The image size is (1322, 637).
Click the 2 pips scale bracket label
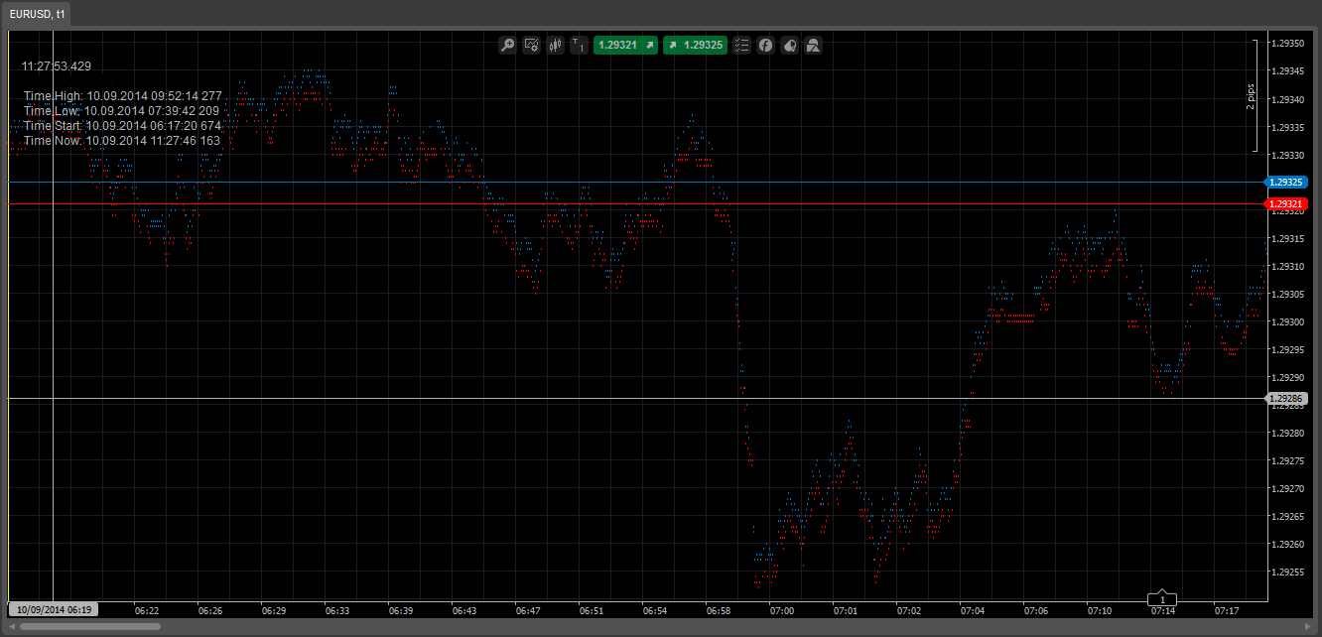coord(1251,96)
